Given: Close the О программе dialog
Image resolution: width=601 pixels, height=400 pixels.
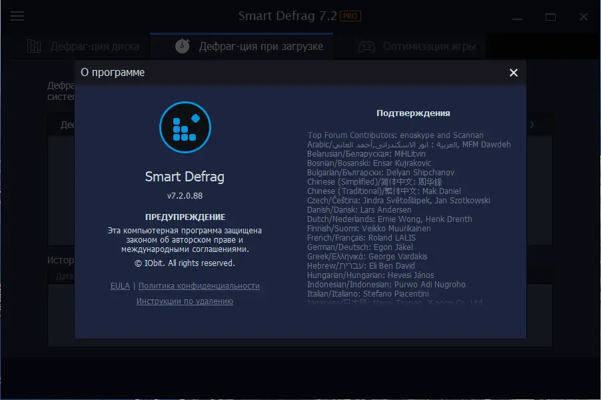Looking at the screenshot, I should click(x=513, y=73).
